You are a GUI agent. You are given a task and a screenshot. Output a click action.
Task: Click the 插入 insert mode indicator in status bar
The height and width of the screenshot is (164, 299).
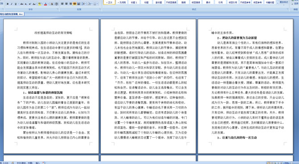tap(37, 163)
